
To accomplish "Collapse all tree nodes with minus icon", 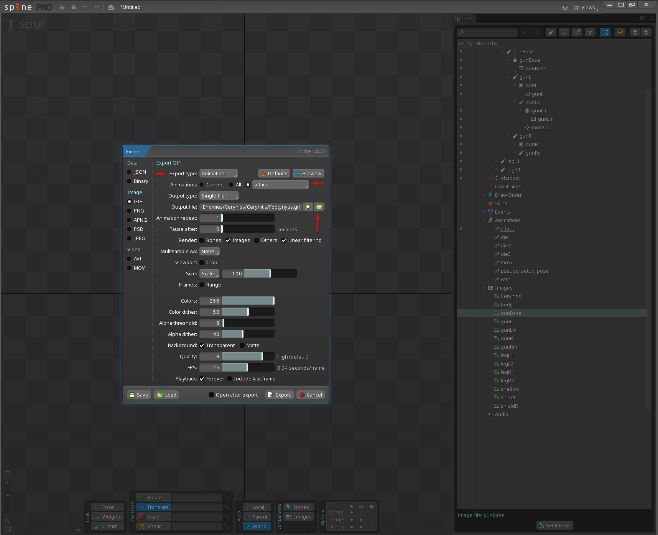I will [x=635, y=32].
